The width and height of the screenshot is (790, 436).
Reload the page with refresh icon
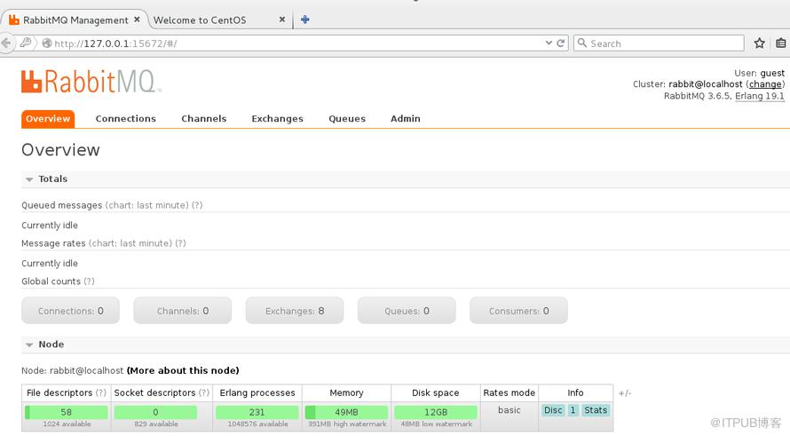click(560, 44)
